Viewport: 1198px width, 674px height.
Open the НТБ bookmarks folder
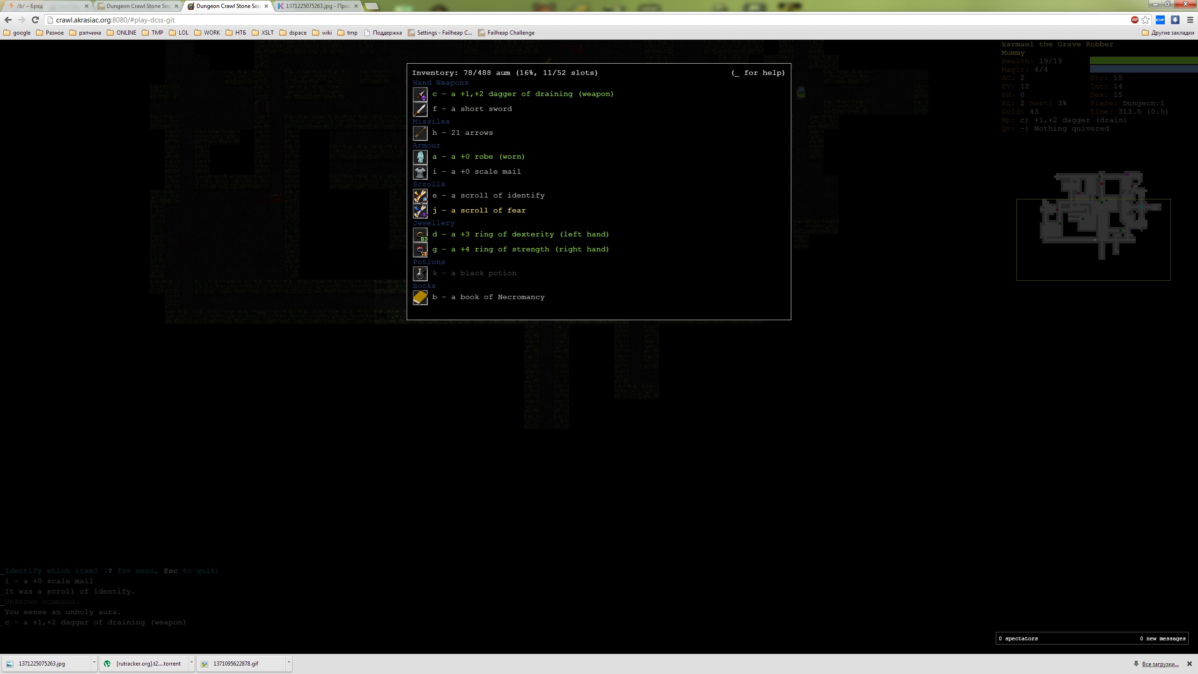[x=236, y=33]
